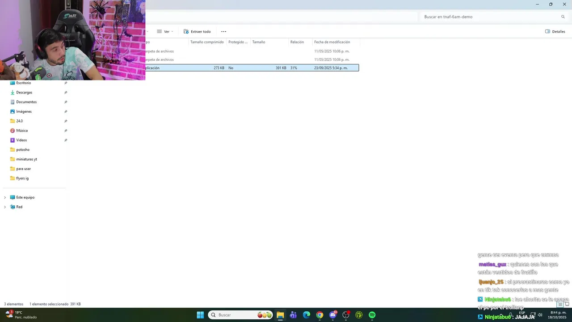Click the Protegido column header
Screen dimensions: 572x322
[238, 42]
